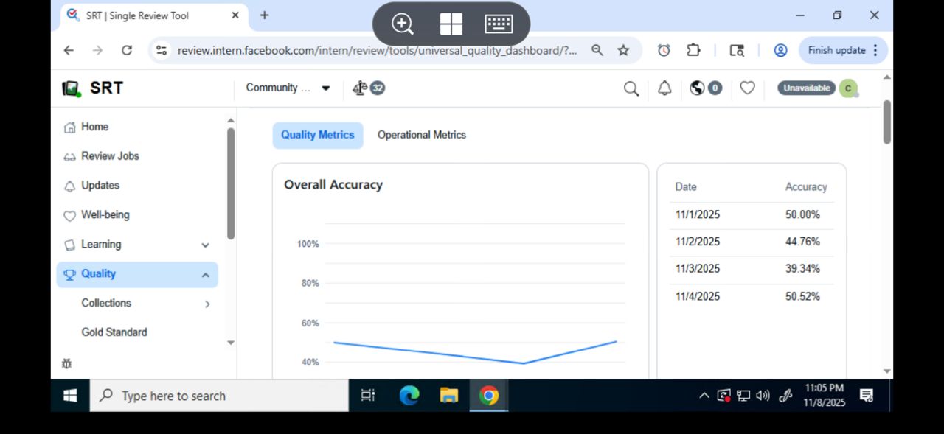Select the Quality Metrics tab
Screen dimensions: 944x434
[x=317, y=135]
